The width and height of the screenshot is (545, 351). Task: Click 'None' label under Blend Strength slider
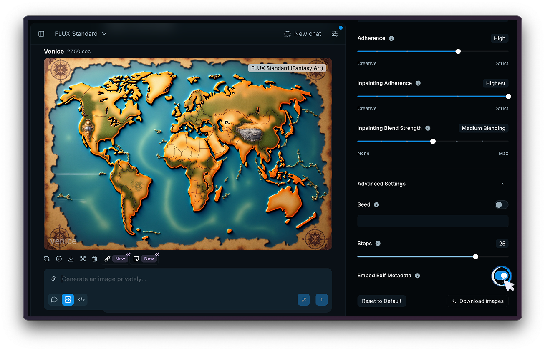[x=363, y=154]
